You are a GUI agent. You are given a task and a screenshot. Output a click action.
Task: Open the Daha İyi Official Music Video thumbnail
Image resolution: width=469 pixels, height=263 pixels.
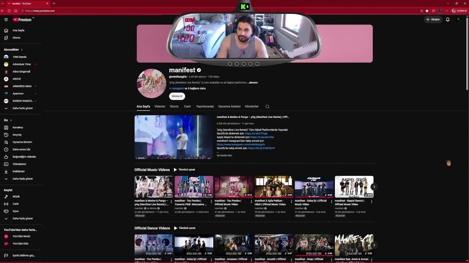click(314, 187)
